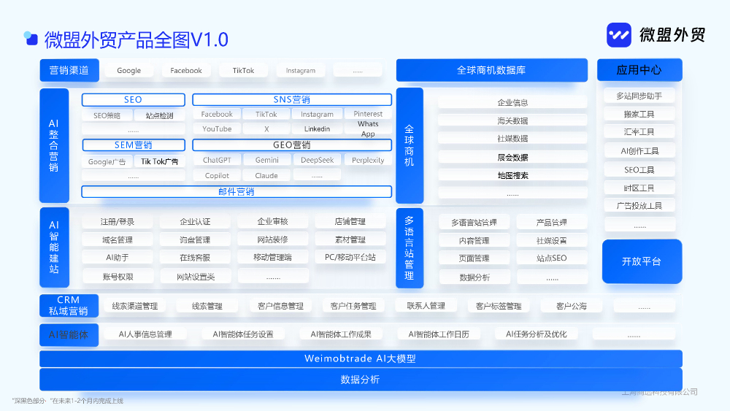Select AI任务分析及优化 in AI智能体 row

click(x=537, y=334)
